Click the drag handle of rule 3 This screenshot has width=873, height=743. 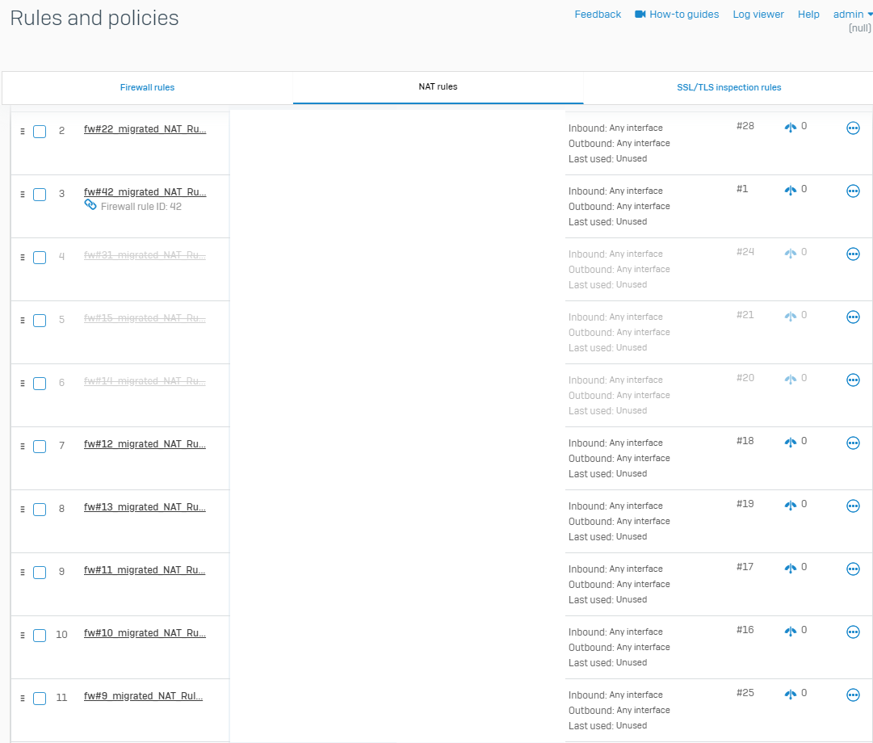pos(23,195)
